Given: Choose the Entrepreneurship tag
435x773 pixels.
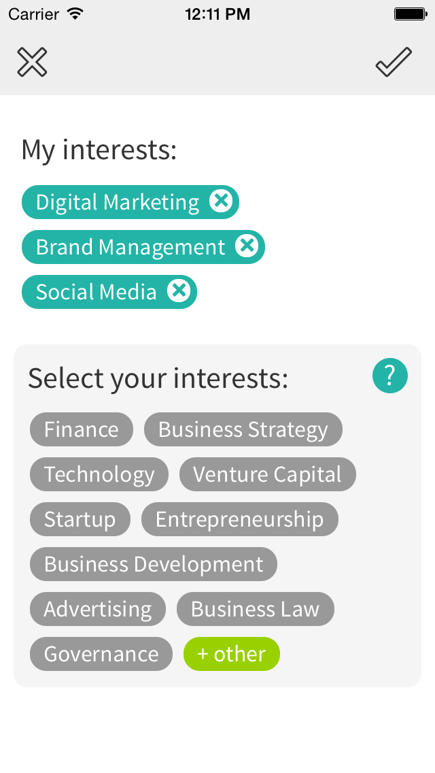Looking at the screenshot, I should [x=239, y=519].
